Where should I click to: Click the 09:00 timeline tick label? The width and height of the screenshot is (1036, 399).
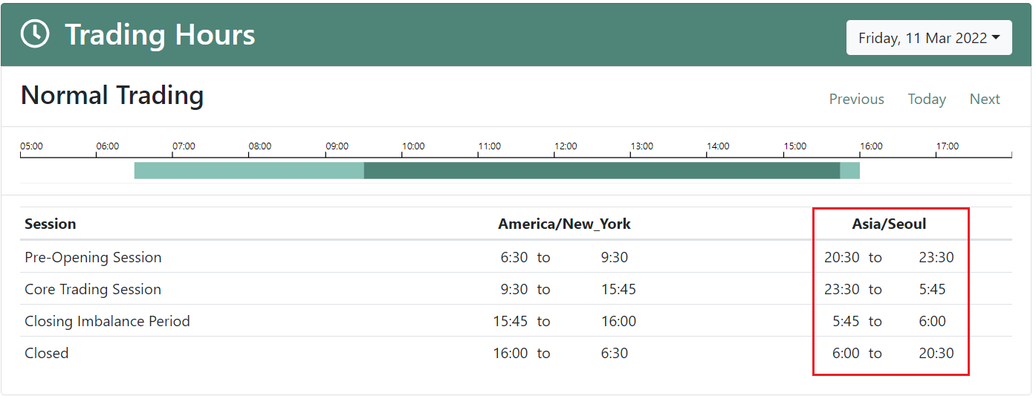337,146
